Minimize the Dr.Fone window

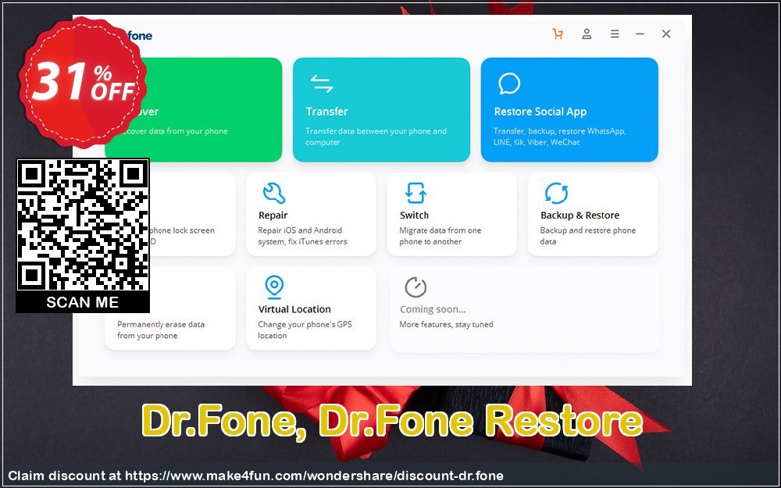640,34
